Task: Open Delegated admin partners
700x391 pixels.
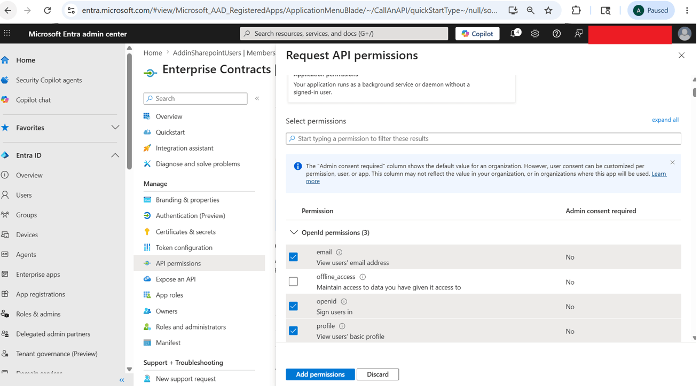Action: pyautogui.click(x=53, y=334)
